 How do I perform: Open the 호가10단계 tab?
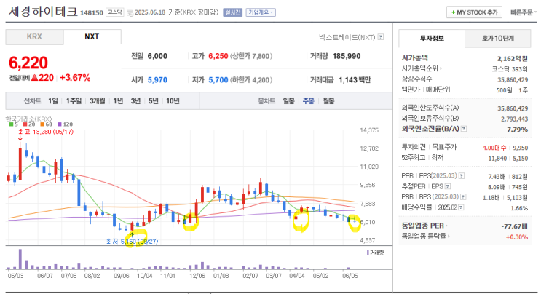[x=498, y=39]
